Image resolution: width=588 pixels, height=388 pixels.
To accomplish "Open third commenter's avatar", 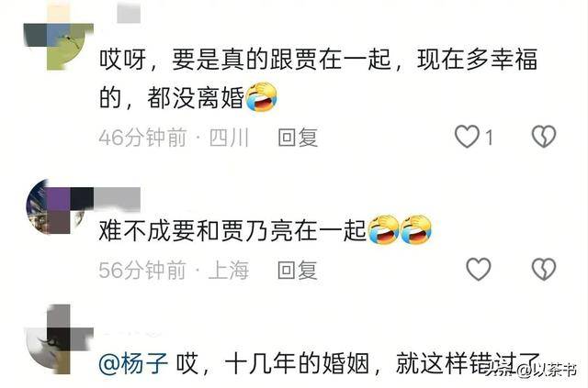I will (x=59, y=339).
